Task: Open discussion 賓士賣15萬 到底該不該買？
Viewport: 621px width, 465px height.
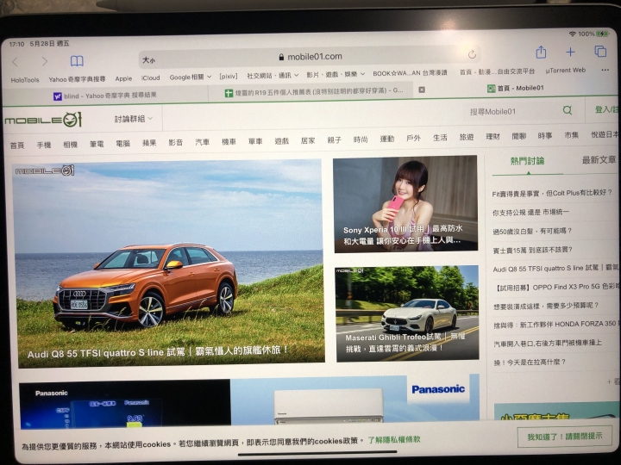Action: point(532,250)
